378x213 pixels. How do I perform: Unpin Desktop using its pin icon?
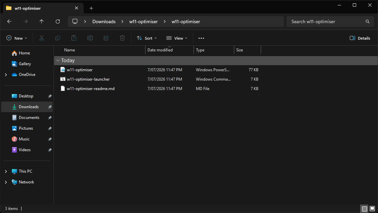click(50, 96)
